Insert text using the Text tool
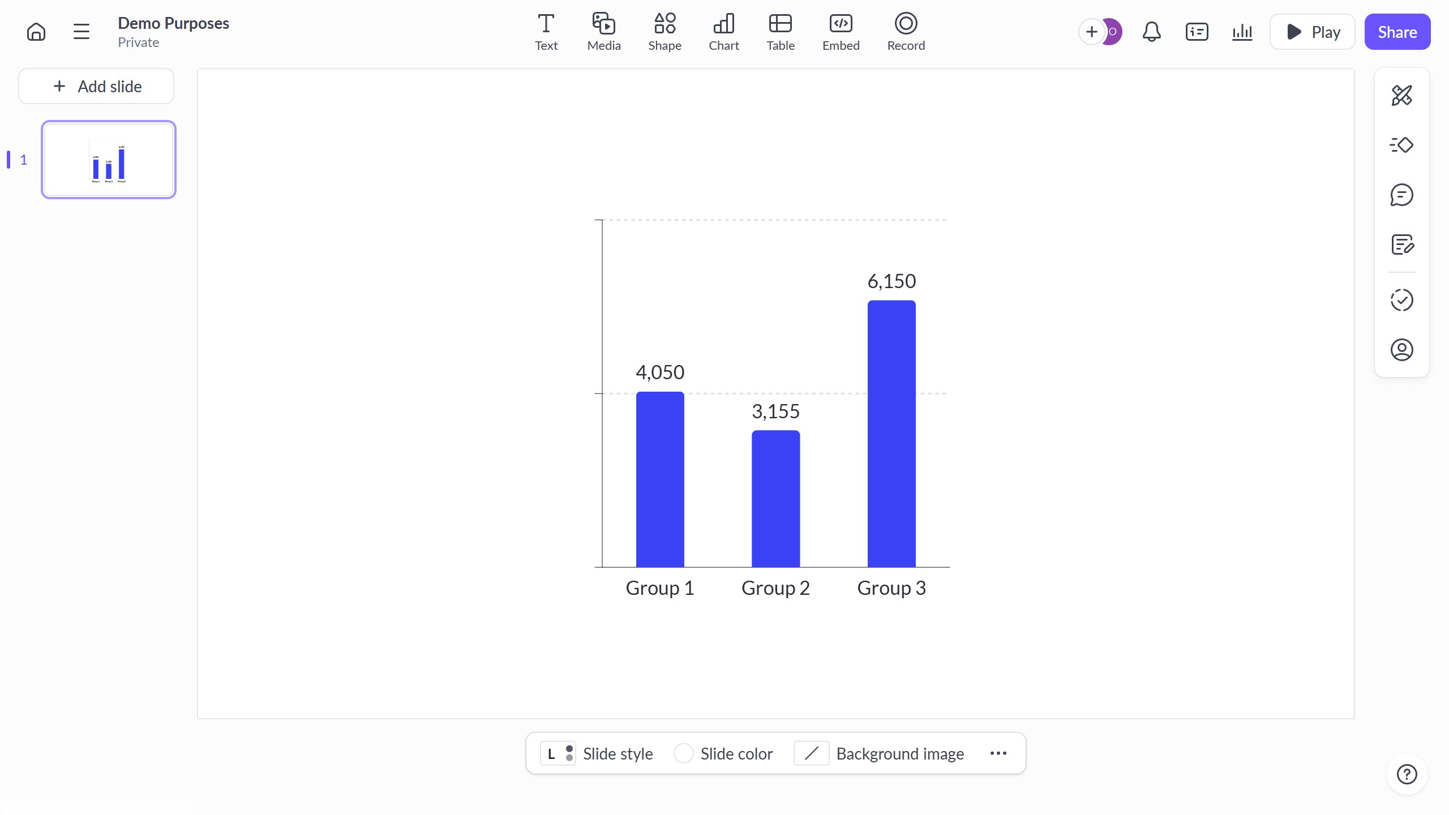Image resolution: width=1449 pixels, height=815 pixels. tap(545, 31)
